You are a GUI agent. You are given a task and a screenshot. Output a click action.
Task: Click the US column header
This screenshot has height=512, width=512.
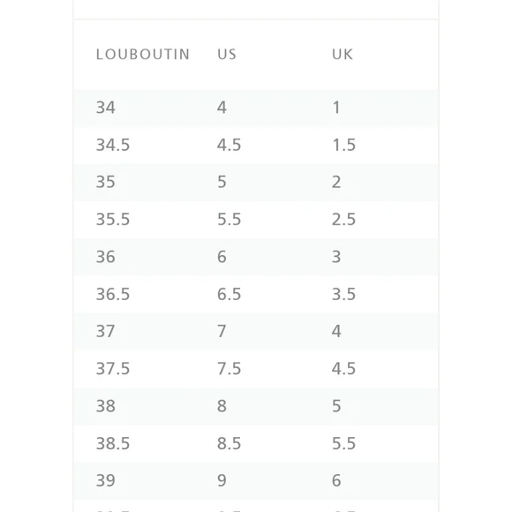[227, 54]
